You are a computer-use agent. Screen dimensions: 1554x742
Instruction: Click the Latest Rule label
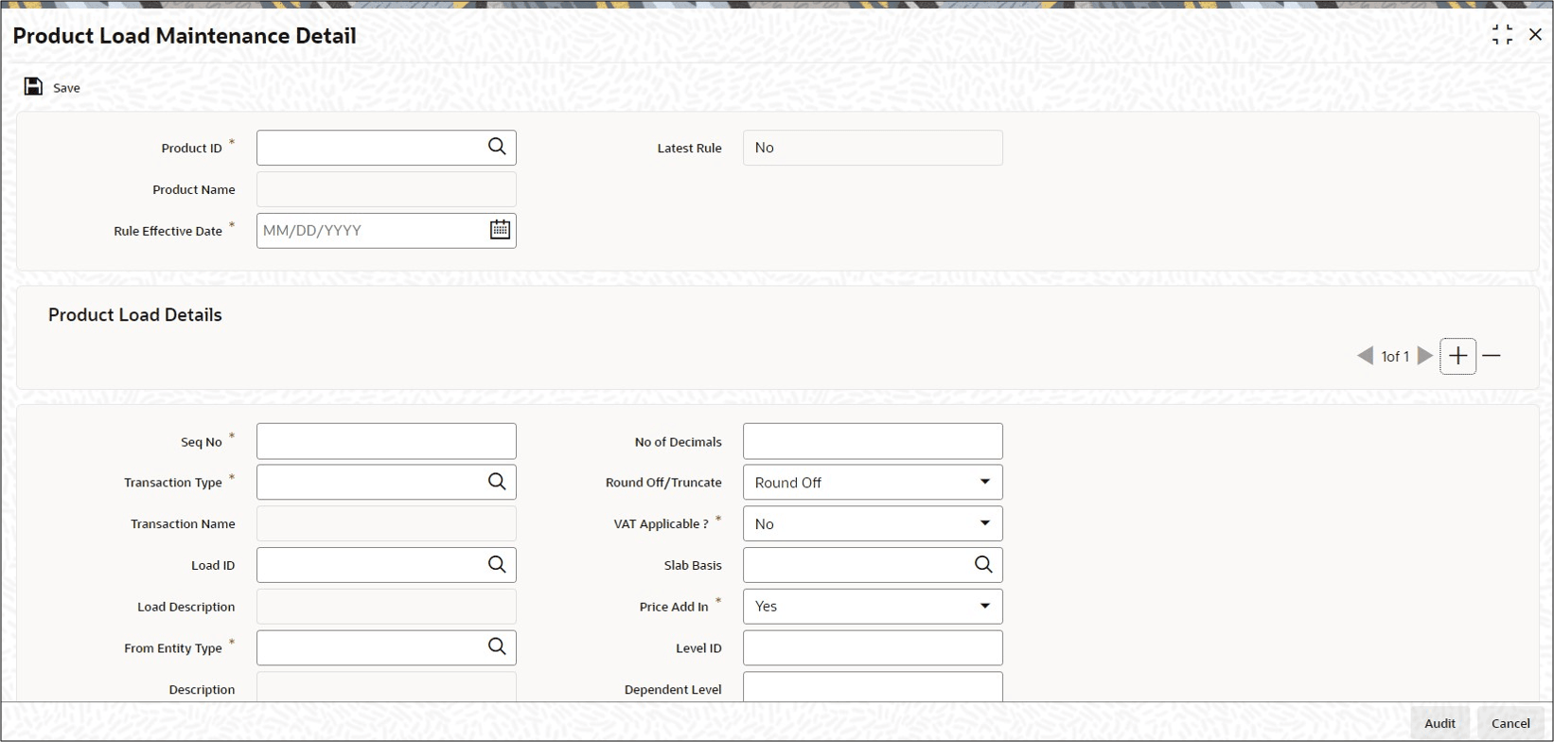coord(690,149)
